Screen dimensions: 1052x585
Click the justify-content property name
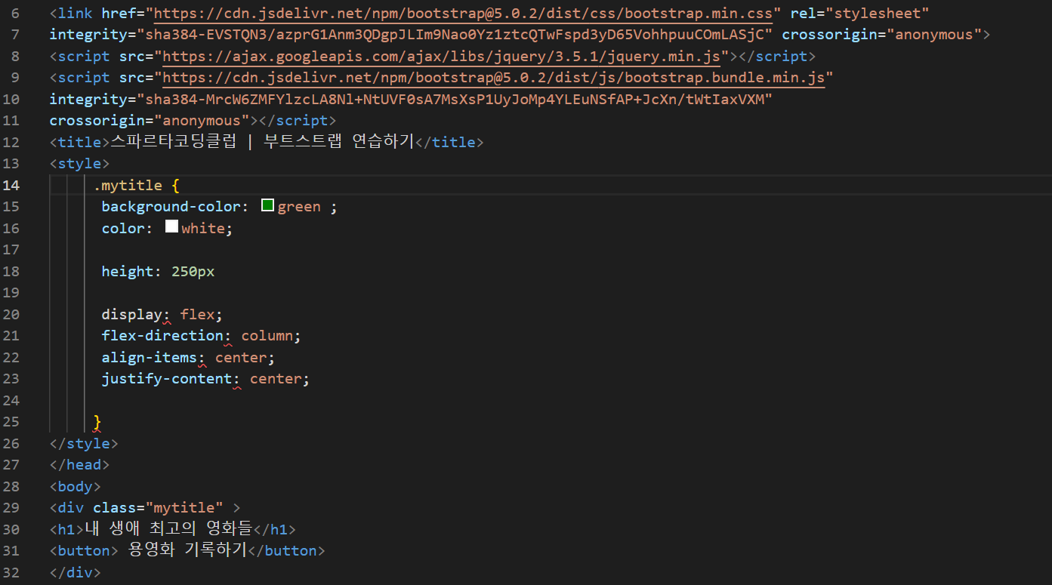pos(167,379)
